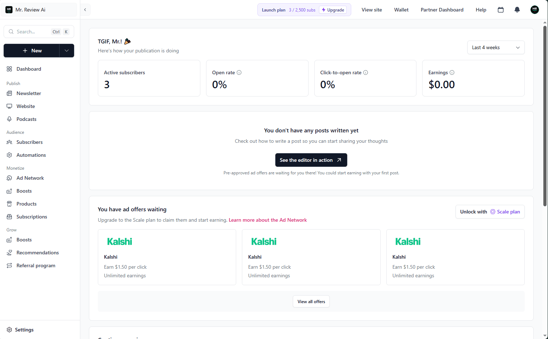
Task: Click the Website monitor icon
Action: pos(9,106)
